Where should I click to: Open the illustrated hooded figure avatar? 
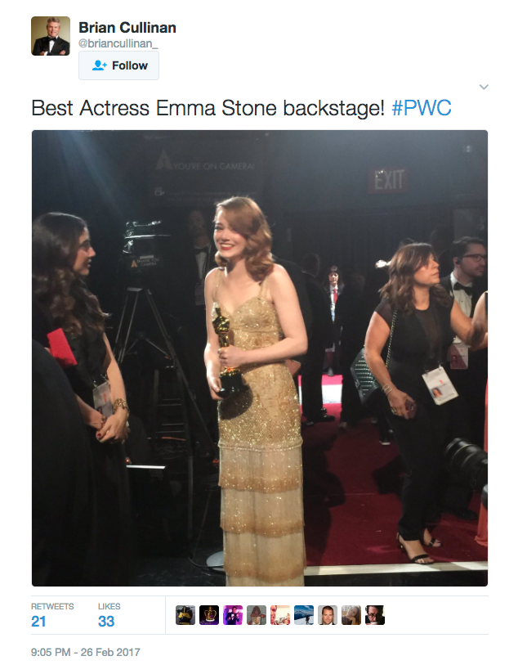click(x=257, y=615)
